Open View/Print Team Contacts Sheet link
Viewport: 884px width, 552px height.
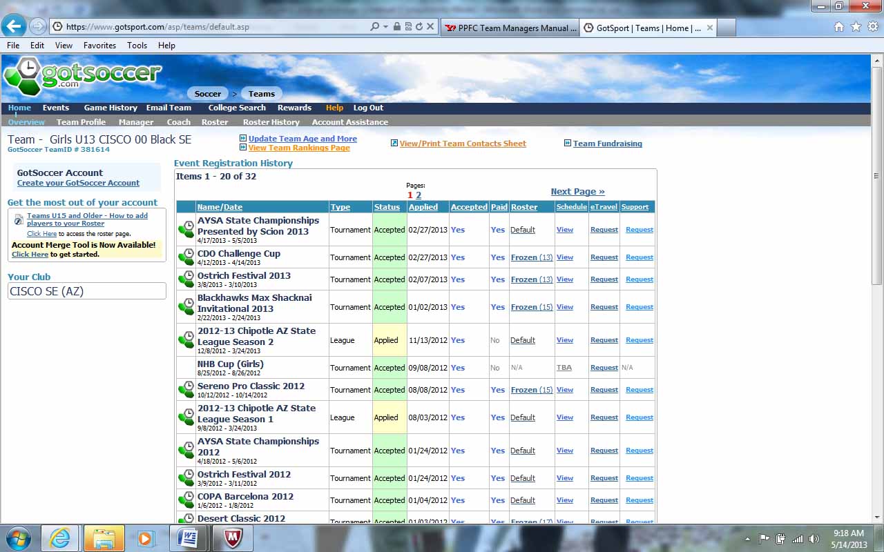[x=463, y=144]
